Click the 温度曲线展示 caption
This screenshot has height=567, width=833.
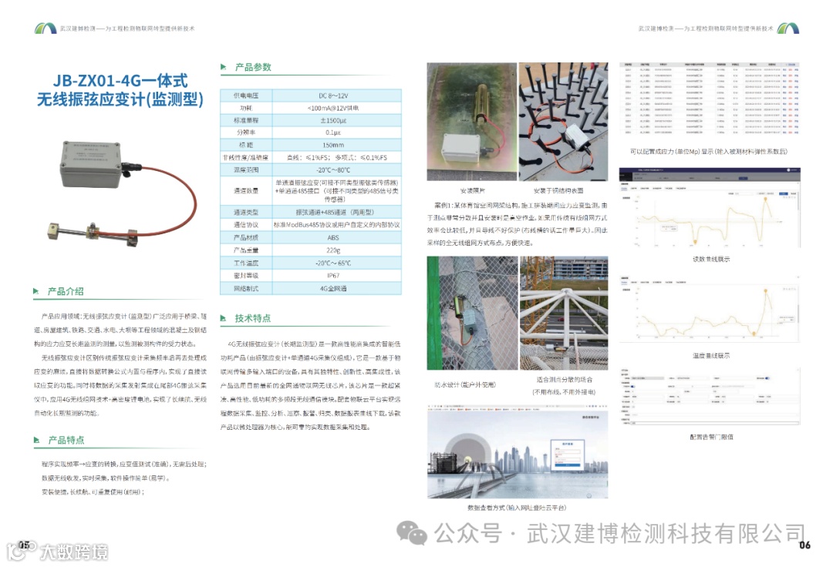click(711, 355)
